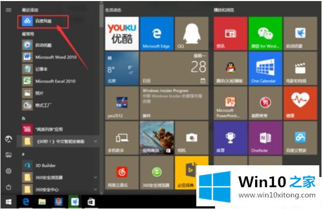Open the calendar tile showing 28
The width and height of the screenshot is (322, 209).
point(174,68)
